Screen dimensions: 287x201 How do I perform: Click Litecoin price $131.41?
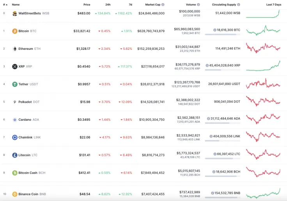click(85, 155)
